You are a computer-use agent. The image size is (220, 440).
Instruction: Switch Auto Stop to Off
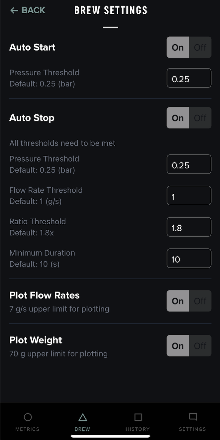pyautogui.click(x=200, y=118)
